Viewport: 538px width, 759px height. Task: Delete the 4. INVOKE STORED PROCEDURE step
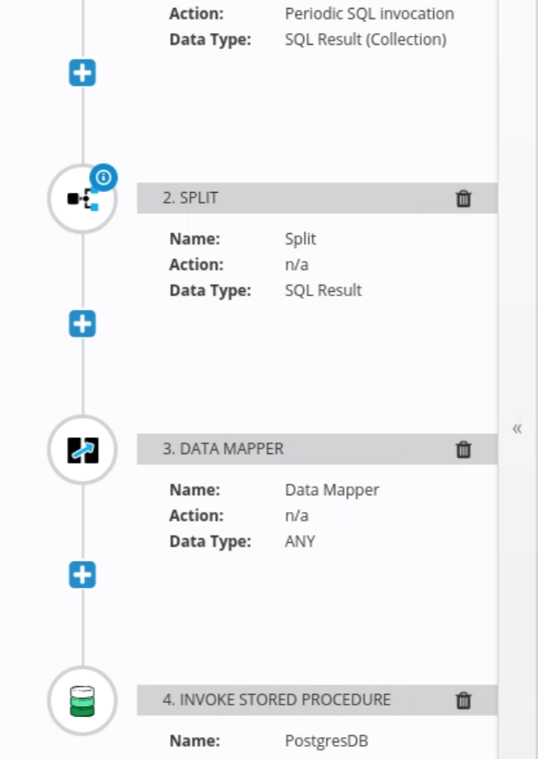(464, 700)
